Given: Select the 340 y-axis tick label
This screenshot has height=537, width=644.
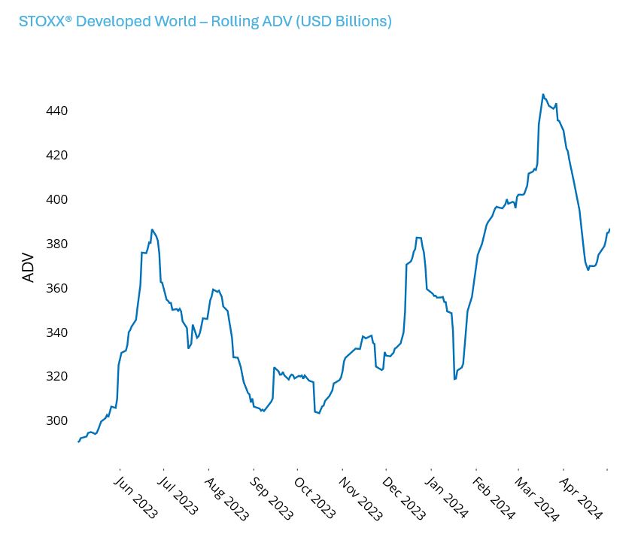Looking at the screenshot, I should pyautogui.click(x=56, y=332).
